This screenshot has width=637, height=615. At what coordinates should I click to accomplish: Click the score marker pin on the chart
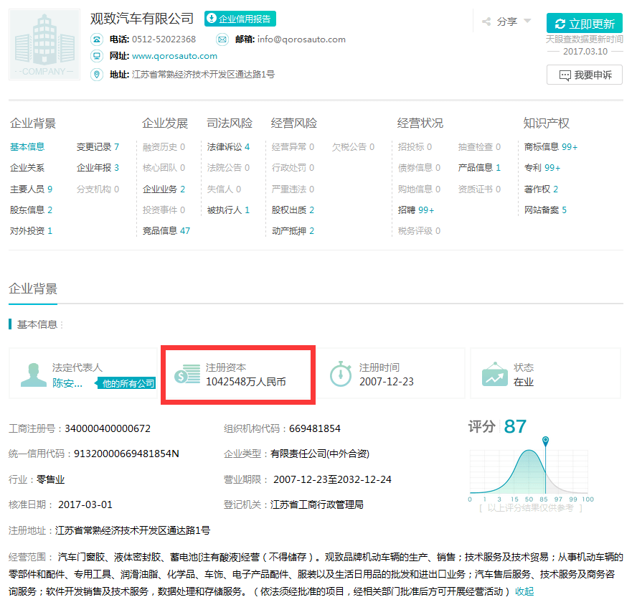pos(546,441)
